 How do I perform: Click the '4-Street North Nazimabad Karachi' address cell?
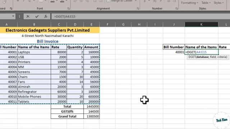coord(50,36)
